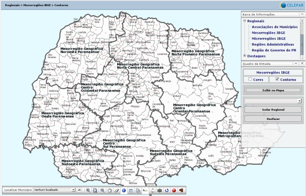Click the Desfazer button
The image size is (306, 196).
point(273,119)
